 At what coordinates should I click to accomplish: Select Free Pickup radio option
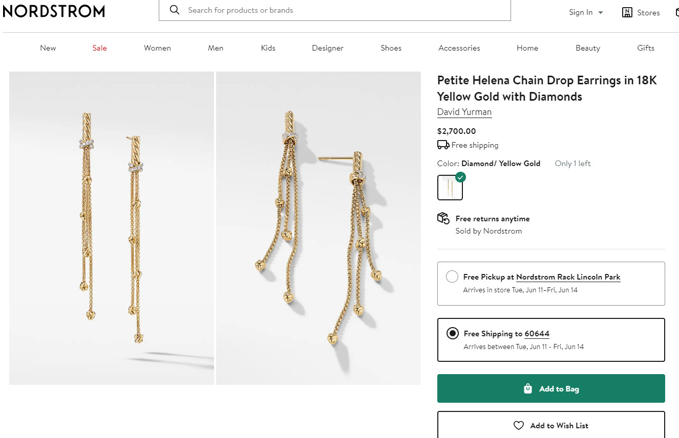(452, 277)
